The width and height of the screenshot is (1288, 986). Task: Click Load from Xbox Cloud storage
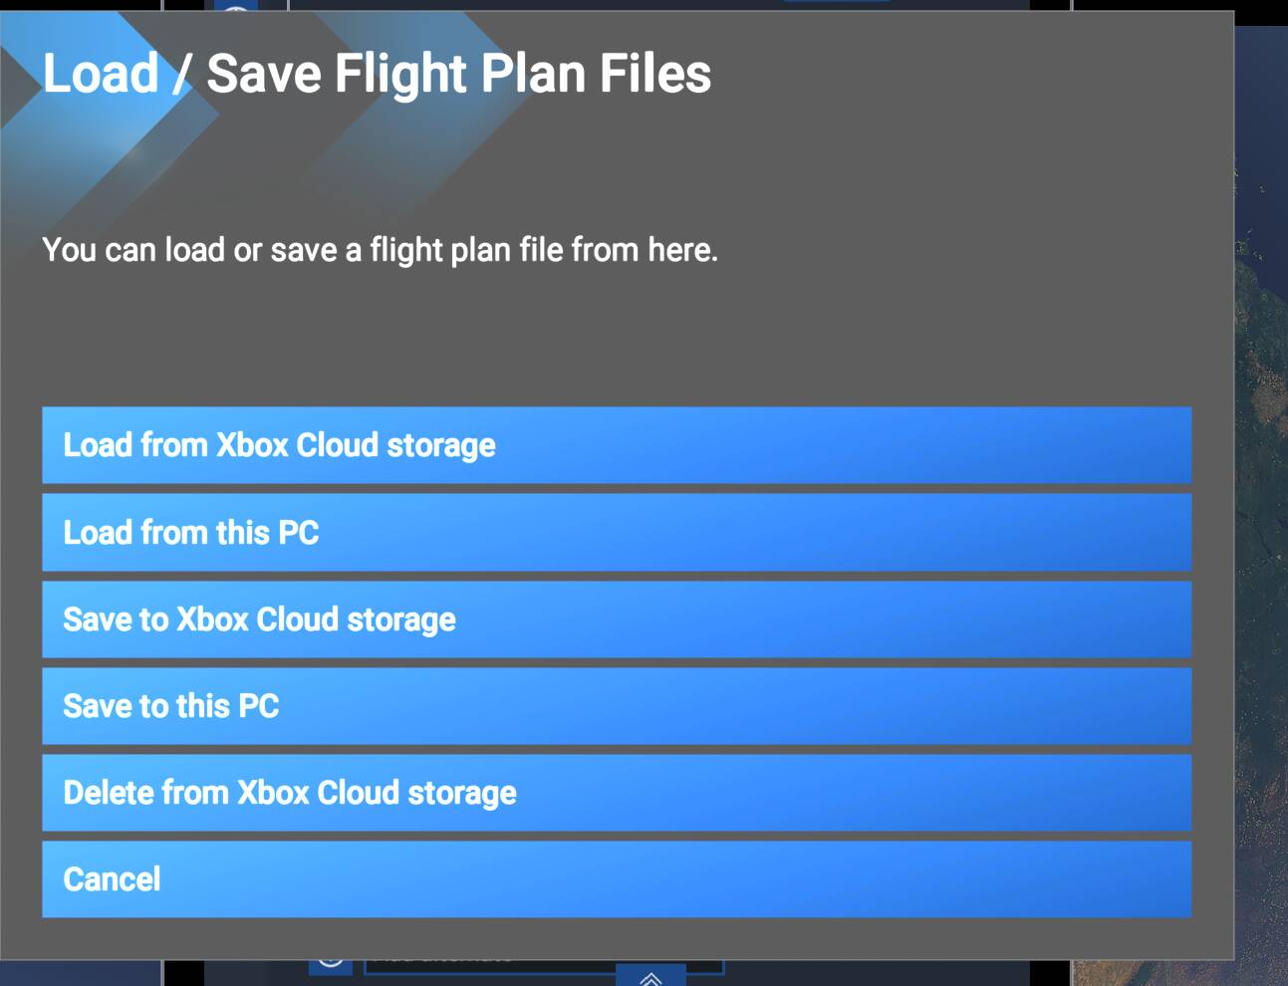tap(616, 445)
